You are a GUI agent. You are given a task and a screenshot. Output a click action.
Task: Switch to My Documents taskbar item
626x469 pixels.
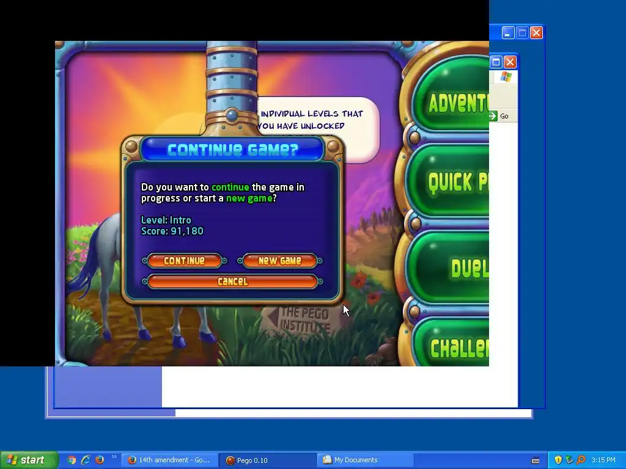tap(366, 460)
